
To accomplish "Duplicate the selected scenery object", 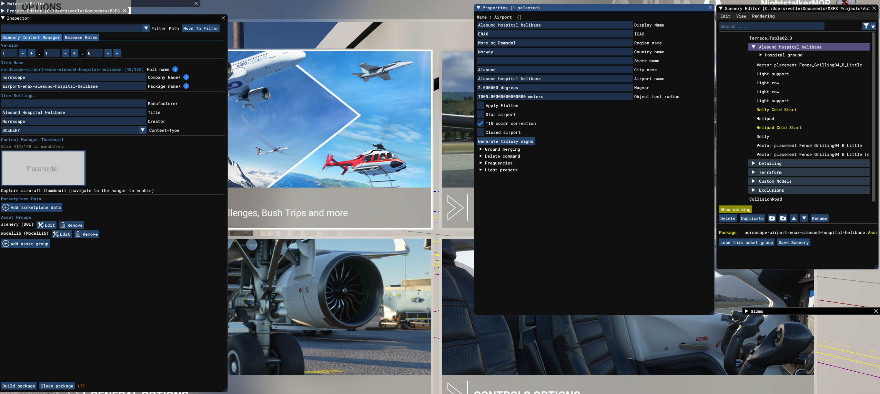I will 752,218.
